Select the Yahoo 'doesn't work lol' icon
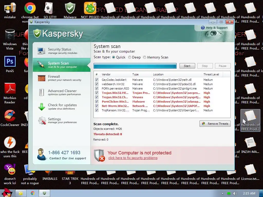The height and width of the screenshot is (197, 263). pyautogui.click(x=10, y=174)
